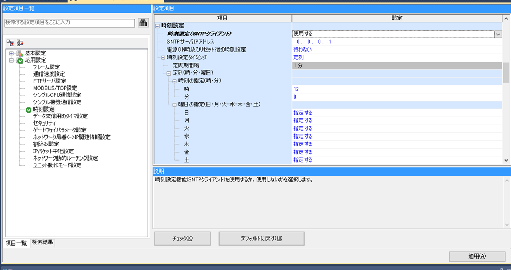Expand the 基本設定 tree node

click(11, 53)
